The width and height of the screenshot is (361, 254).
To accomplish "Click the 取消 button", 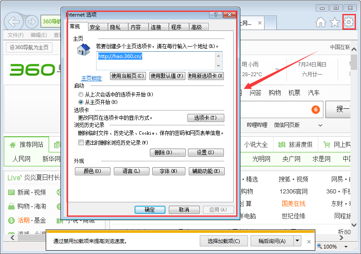I will (x=184, y=210).
